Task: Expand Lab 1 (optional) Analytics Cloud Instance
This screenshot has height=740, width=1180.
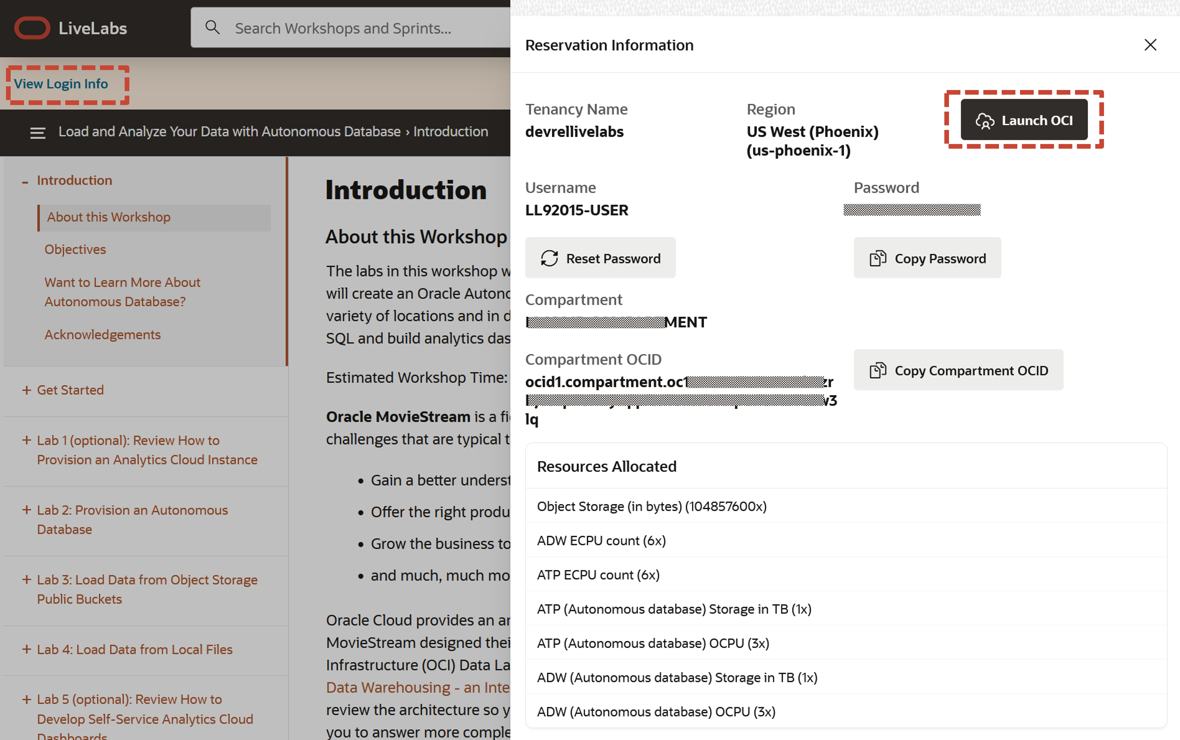Action: [26, 440]
